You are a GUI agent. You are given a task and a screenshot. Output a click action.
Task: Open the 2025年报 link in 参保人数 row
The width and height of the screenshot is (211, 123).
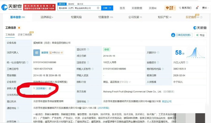pyautogui.click(x=41, y=88)
